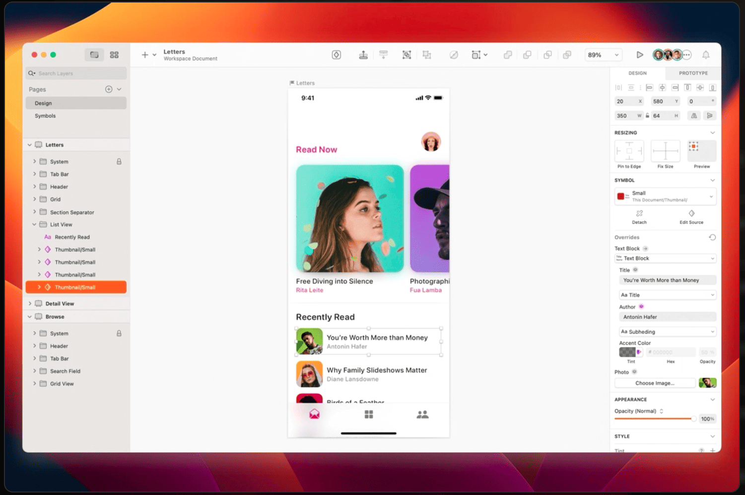Flip the layer horizontally

(694, 116)
